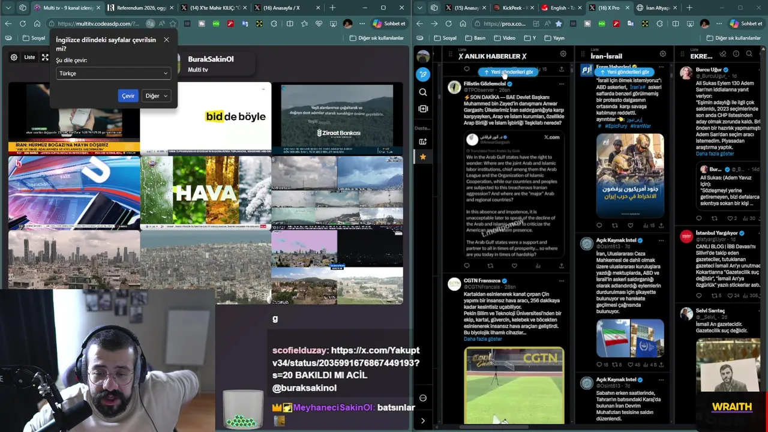Click read aloud icon in left address bar
The height and width of the screenshot is (432, 768).
(161, 23)
